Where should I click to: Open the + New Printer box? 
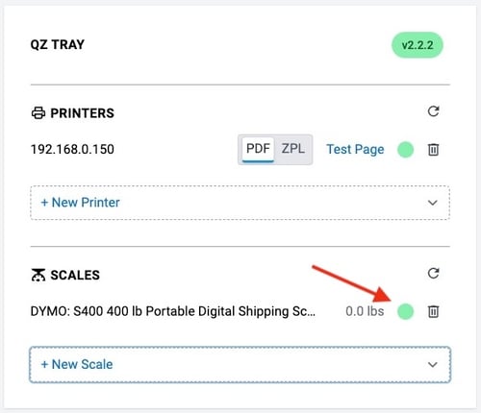[x=240, y=203]
